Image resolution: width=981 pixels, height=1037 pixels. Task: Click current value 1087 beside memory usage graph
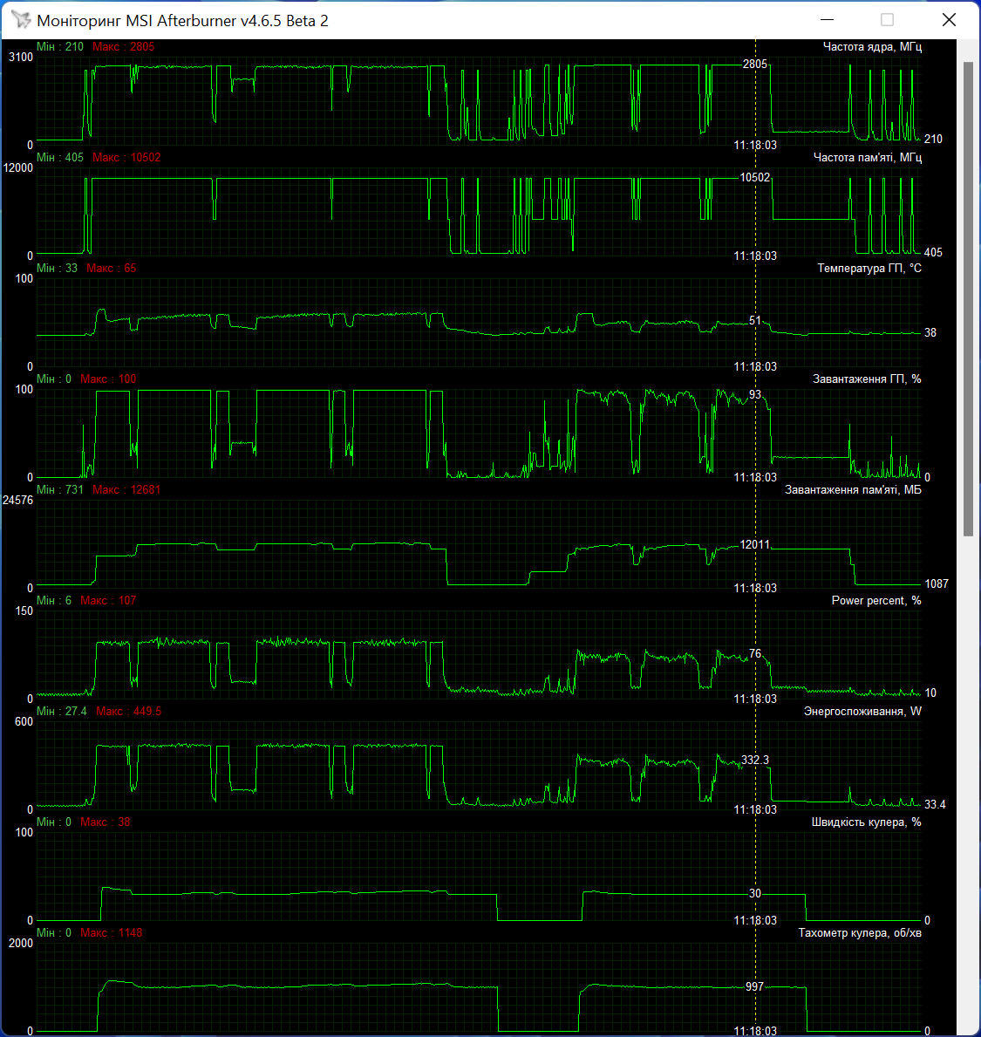[936, 584]
